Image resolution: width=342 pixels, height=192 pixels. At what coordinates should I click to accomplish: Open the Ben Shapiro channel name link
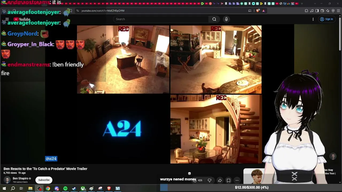20,178
